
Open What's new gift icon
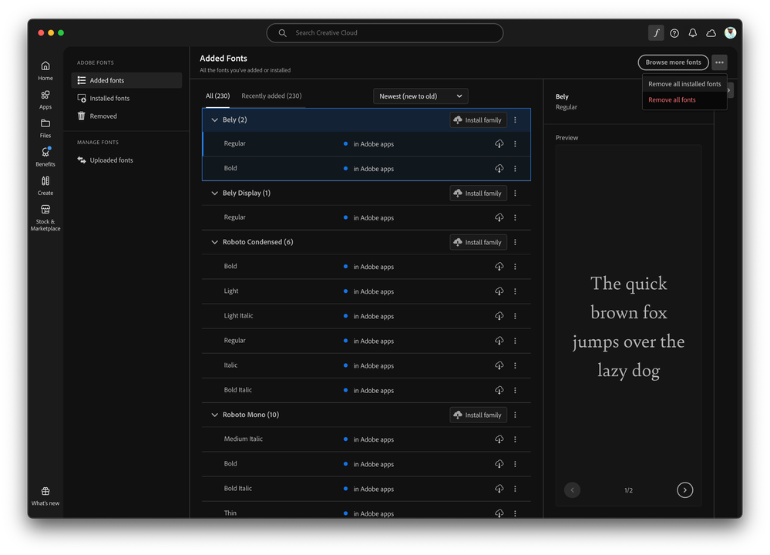click(45, 496)
